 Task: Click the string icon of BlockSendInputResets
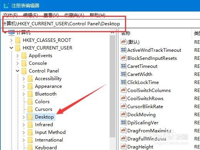tap(123, 58)
